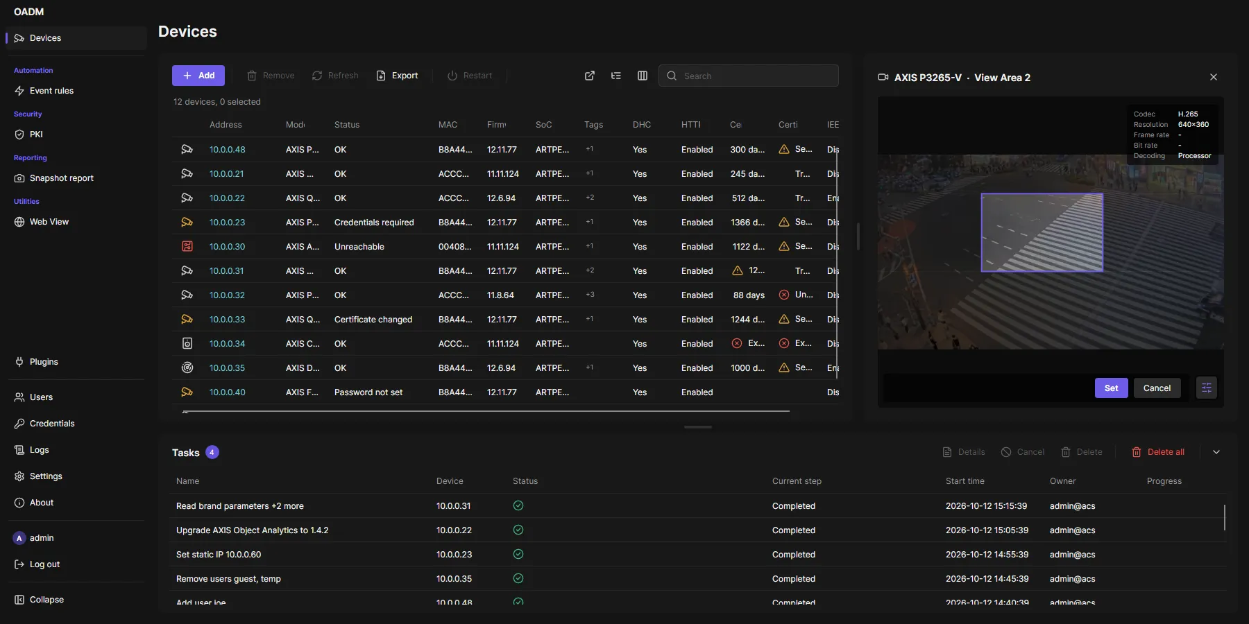Open device address 10.0.0.40 link
This screenshot has height=624, width=1249.
click(227, 392)
